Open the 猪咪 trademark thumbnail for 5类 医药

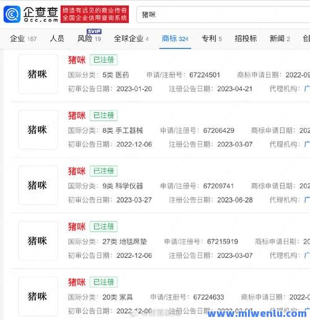(x=38, y=74)
